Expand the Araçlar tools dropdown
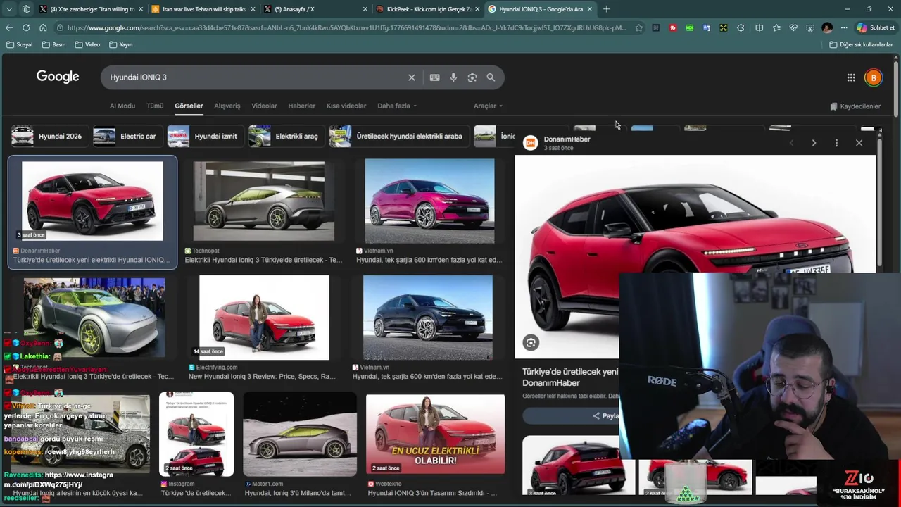 tap(488, 106)
